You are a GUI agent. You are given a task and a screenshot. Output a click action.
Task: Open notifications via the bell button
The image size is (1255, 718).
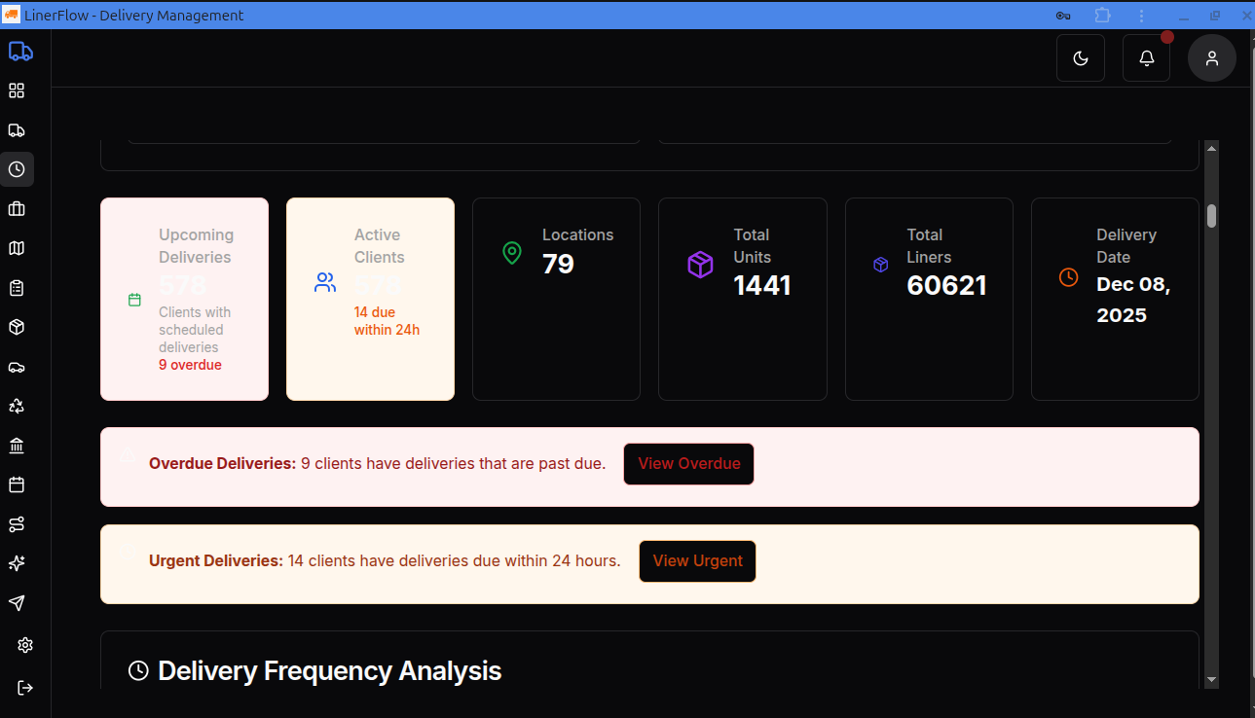click(x=1146, y=57)
